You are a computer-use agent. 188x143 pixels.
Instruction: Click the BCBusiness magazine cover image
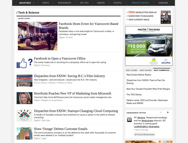[x=166, y=17]
